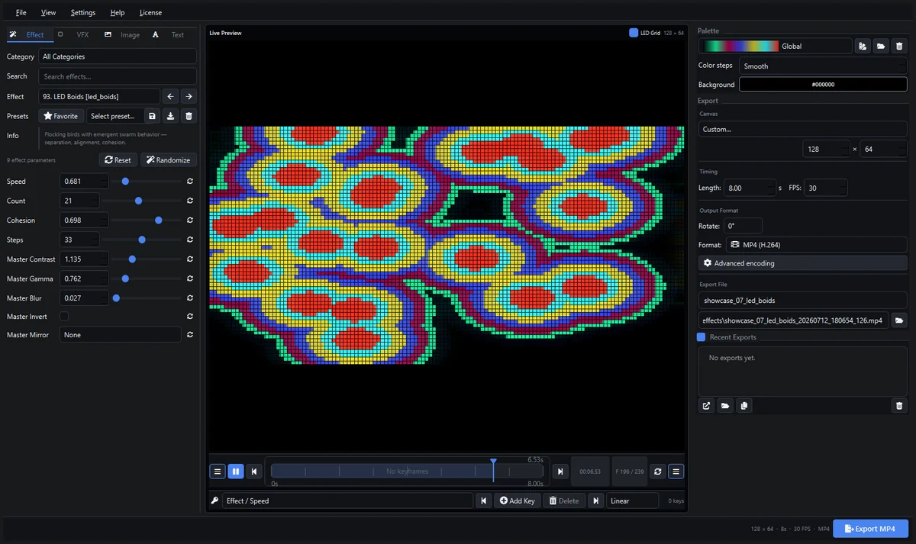Go to next effect arrow
Screen dimensions: 916x544
[189, 96]
